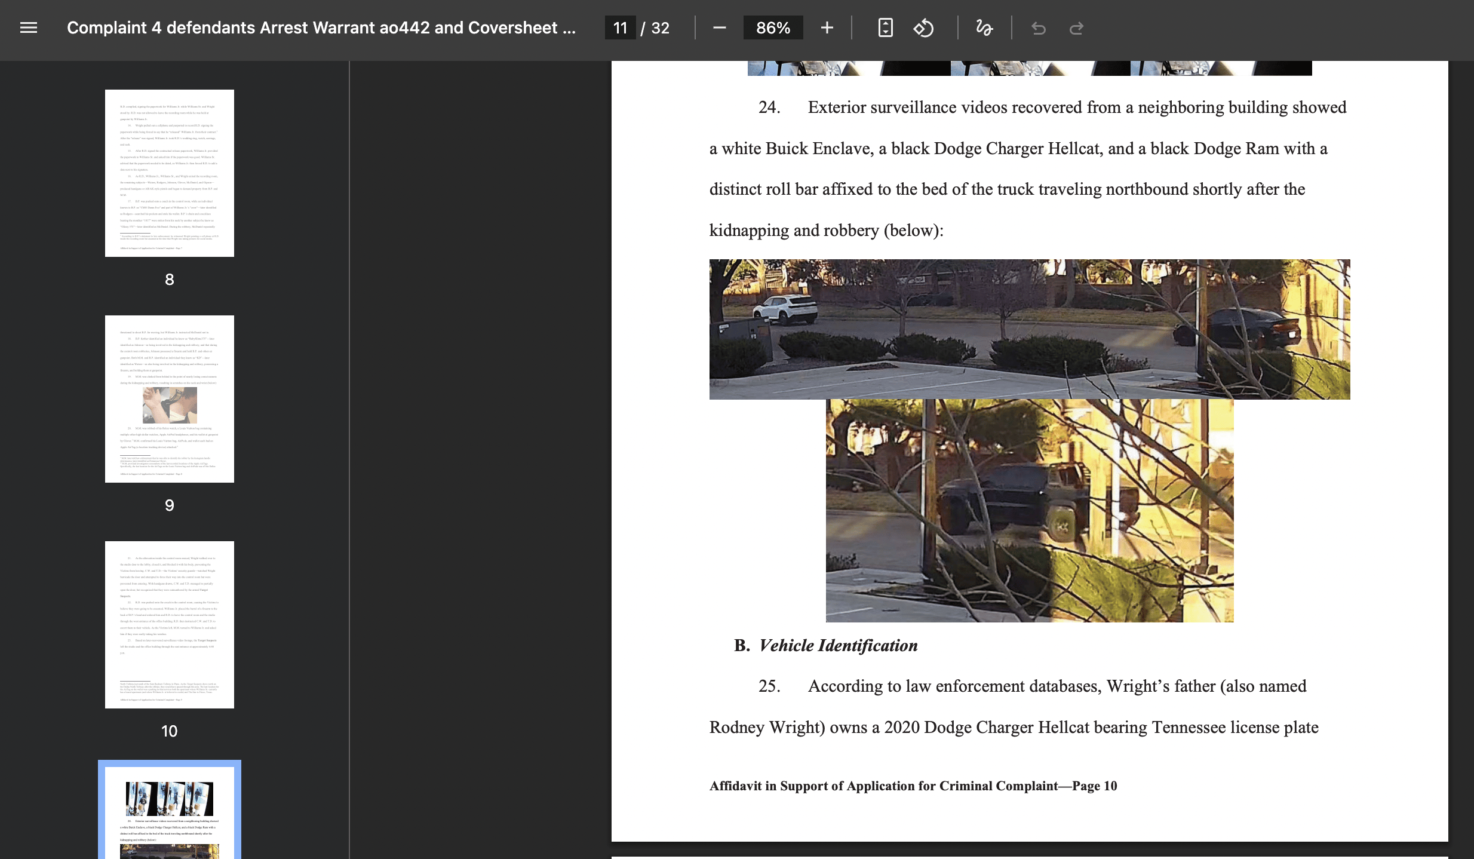Edit the current page number field
The image size is (1474, 859).
[x=620, y=28]
